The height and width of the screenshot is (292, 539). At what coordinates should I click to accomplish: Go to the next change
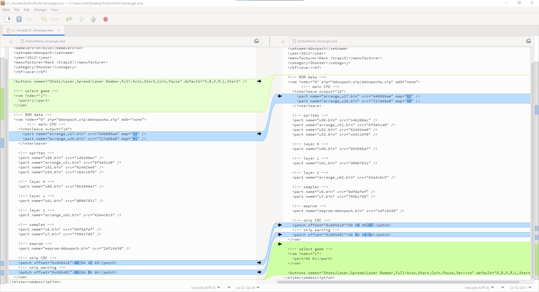93,19
